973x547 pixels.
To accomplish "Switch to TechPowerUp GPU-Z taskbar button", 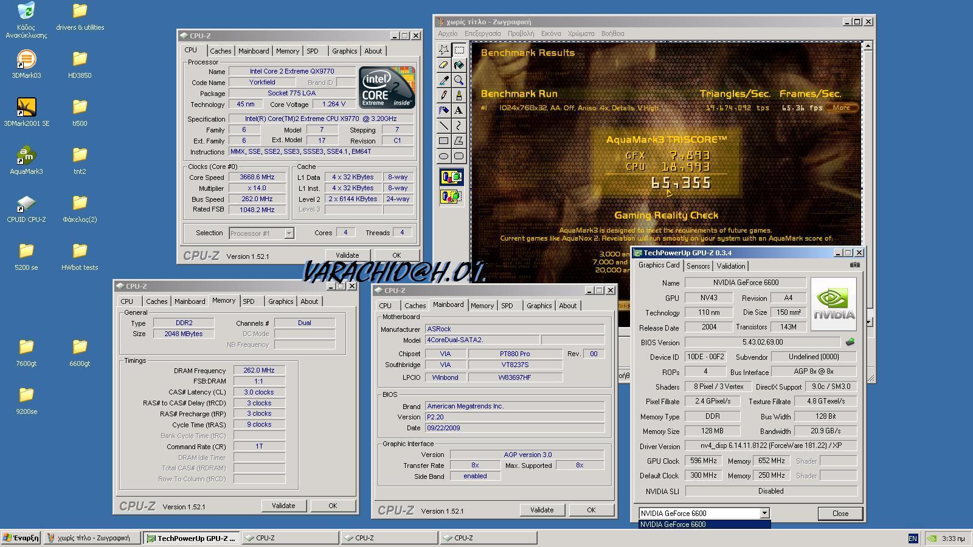I will (x=192, y=538).
